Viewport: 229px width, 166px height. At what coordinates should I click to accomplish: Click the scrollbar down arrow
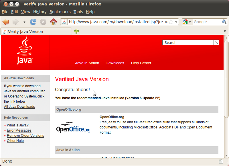pos(226,155)
